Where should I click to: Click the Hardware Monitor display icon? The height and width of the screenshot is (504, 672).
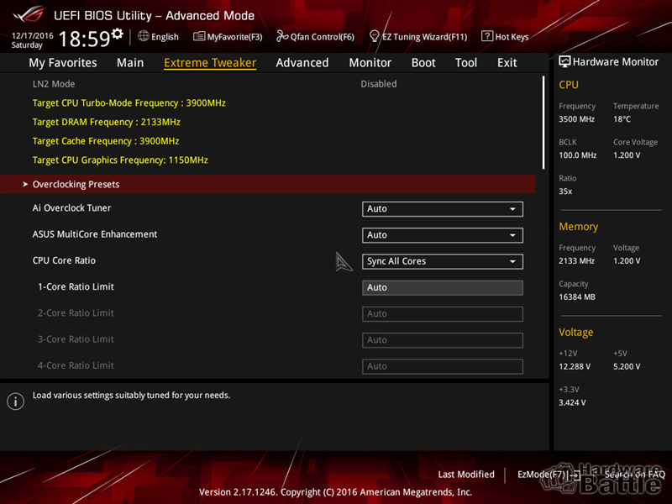click(x=564, y=61)
